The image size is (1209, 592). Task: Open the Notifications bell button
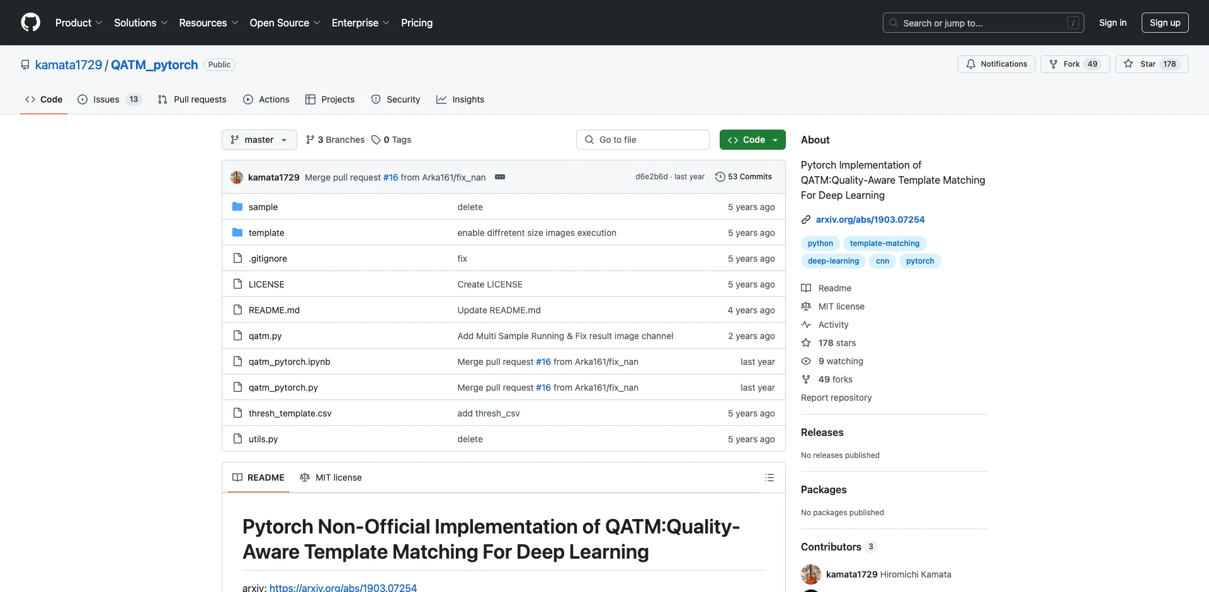[996, 64]
